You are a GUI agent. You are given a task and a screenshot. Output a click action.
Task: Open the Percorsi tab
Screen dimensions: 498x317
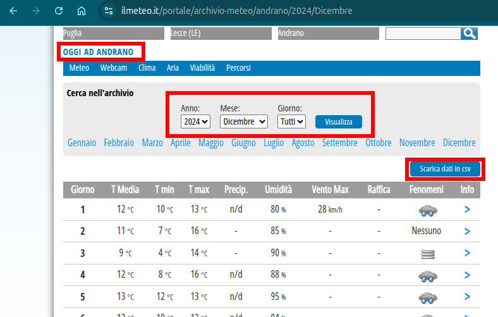point(238,68)
